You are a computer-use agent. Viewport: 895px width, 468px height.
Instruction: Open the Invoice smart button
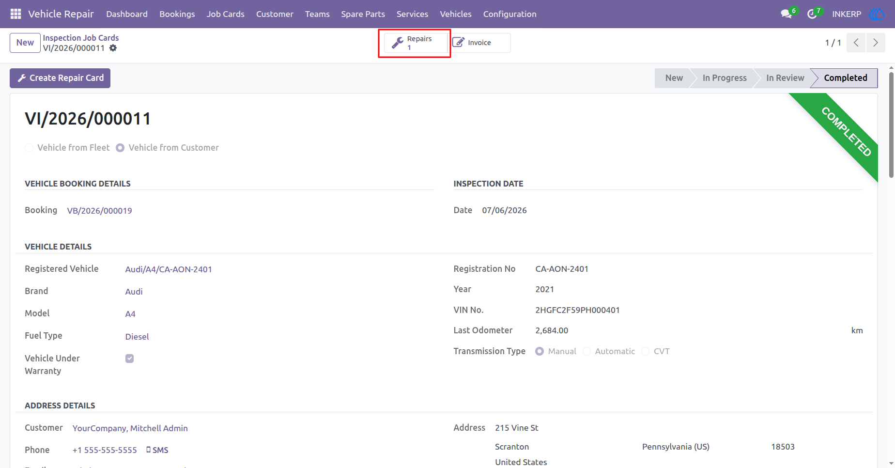[x=479, y=43]
